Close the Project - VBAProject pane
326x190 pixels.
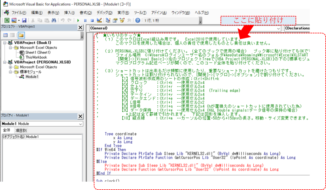click(x=80, y=27)
